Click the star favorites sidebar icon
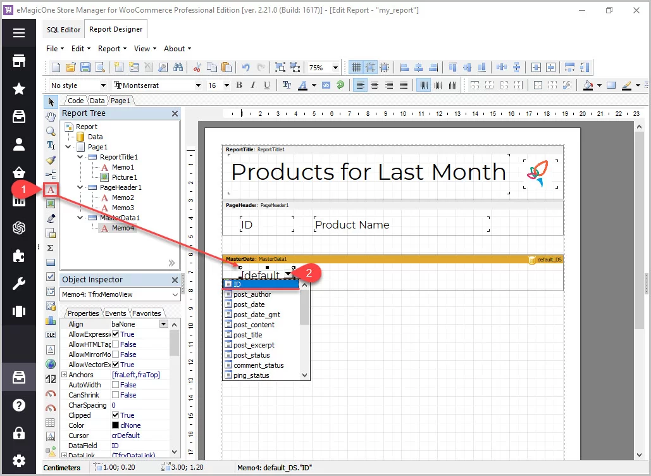Screen dimensions: 651x476 click(x=19, y=89)
